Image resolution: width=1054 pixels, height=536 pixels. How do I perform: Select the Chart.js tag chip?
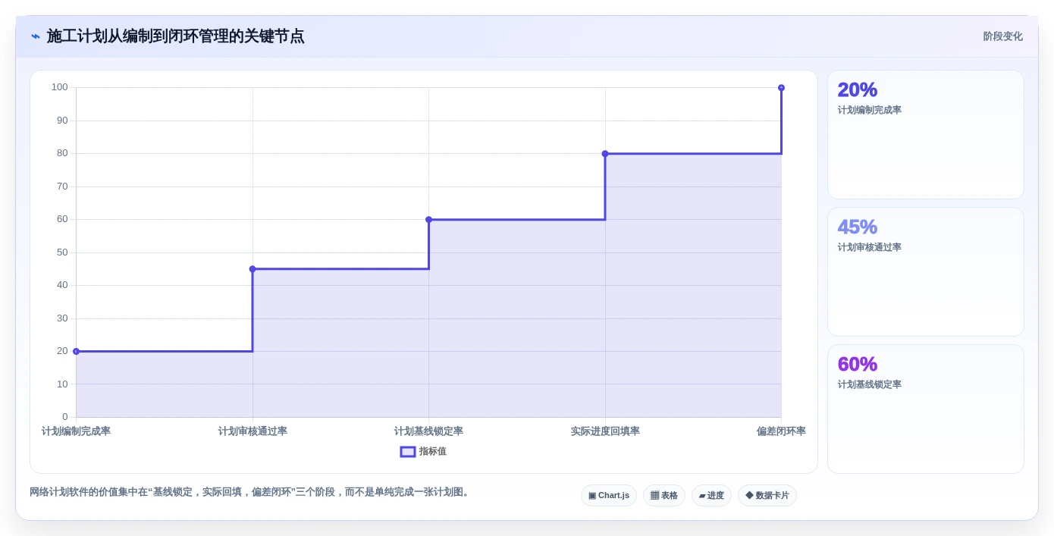click(x=609, y=496)
